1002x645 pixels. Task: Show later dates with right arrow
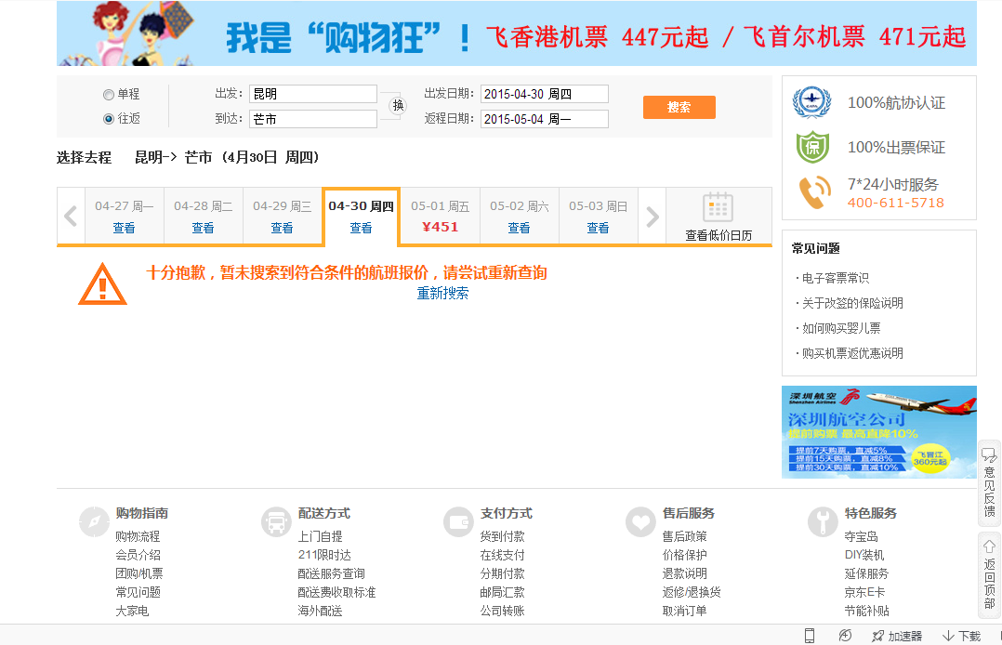coord(653,217)
